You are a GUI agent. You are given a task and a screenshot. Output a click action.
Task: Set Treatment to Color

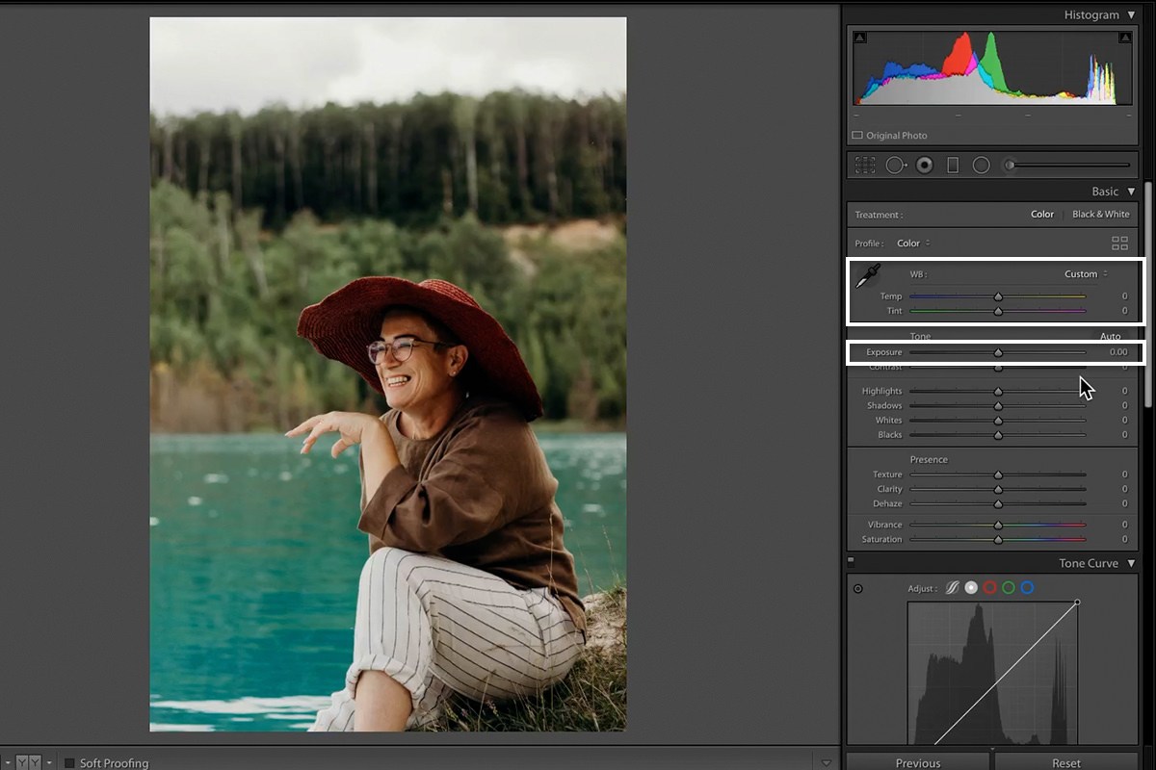click(1042, 215)
